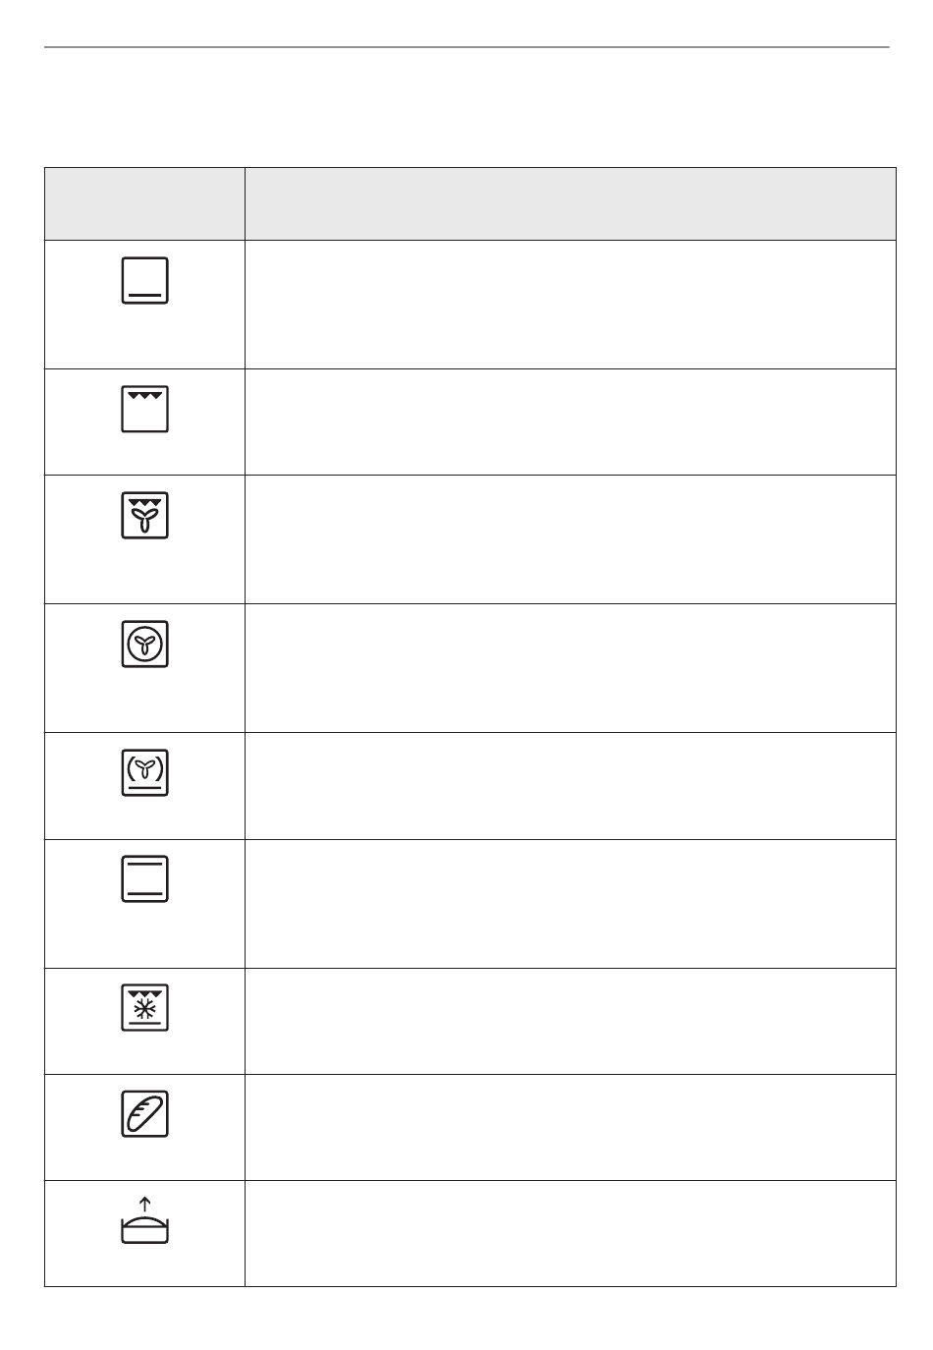
Task: Click the blank description next to circled fan
Action: (571, 668)
